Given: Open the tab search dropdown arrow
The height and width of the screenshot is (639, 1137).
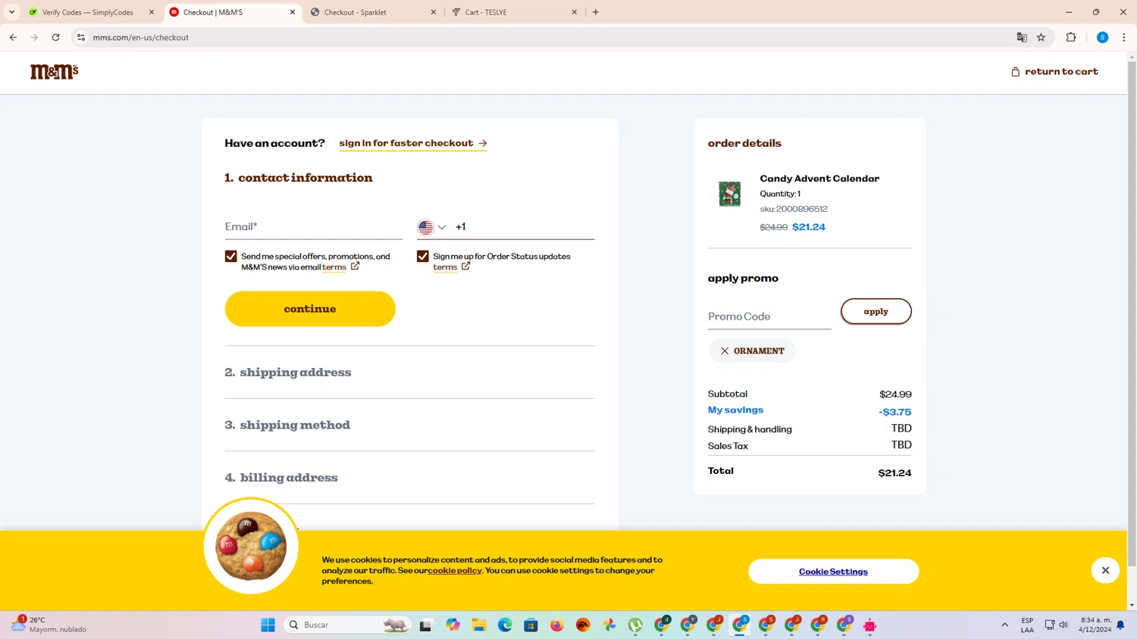Looking at the screenshot, I should click(11, 12).
